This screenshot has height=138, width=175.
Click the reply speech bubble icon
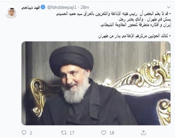pos(24,133)
